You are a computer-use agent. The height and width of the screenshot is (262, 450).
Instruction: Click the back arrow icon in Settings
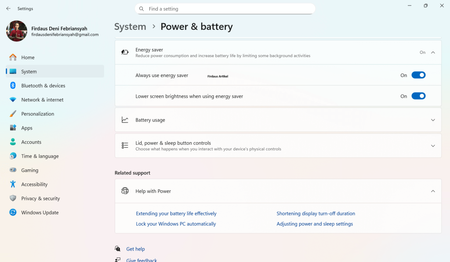pyautogui.click(x=8, y=8)
